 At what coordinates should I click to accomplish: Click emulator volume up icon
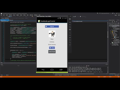(x=70, y=22)
